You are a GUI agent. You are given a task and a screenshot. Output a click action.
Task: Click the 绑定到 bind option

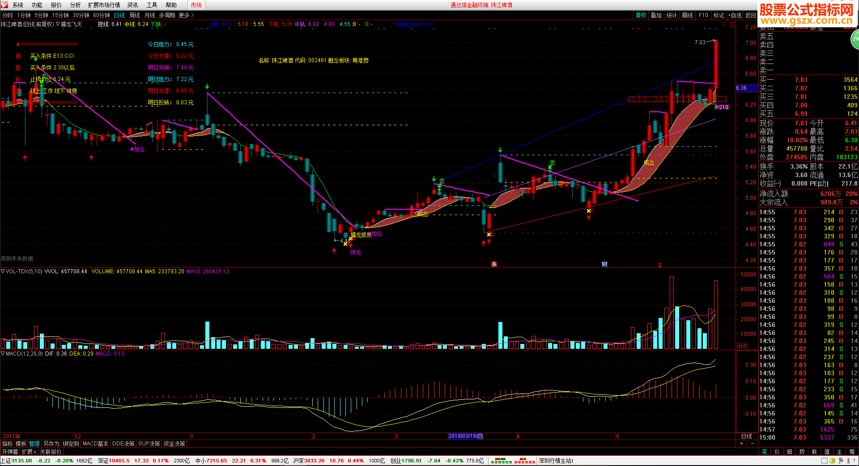(71, 444)
